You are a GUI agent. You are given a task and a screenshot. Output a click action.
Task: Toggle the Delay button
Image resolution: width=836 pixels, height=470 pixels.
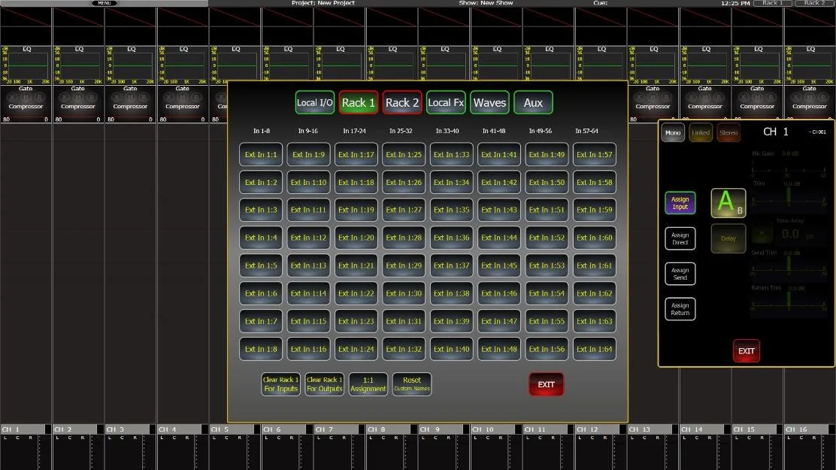click(x=728, y=238)
